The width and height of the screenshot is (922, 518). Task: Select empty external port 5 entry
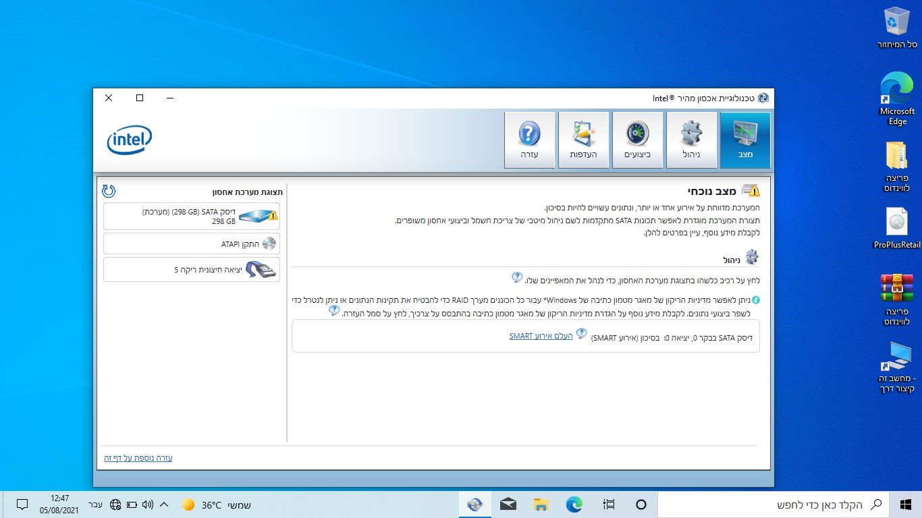pyautogui.click(x=192, y=269)
